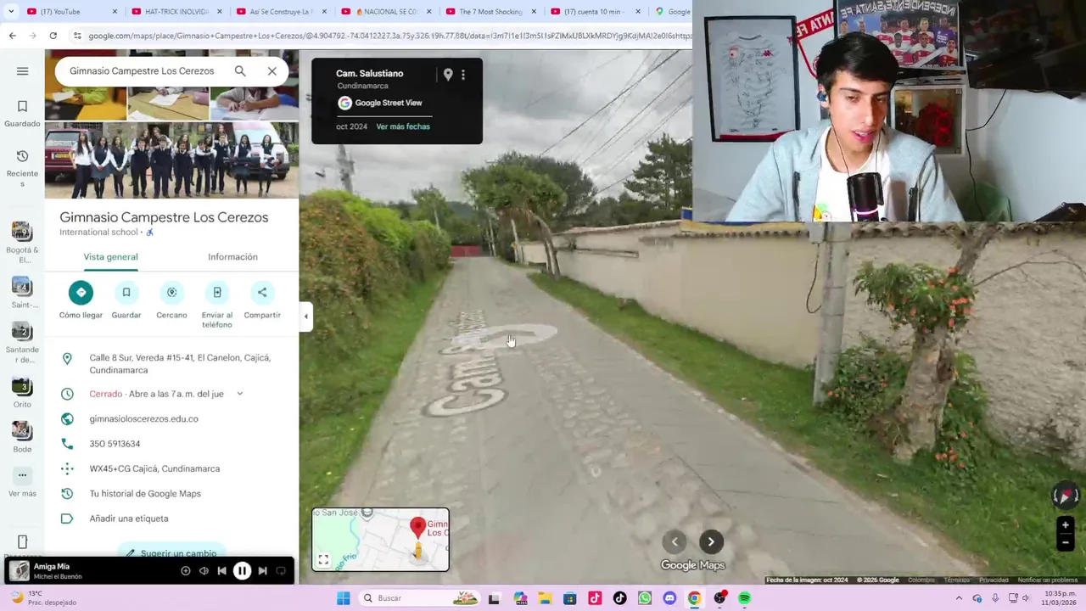Image resolution: width=1086 pixels, height=611 pixels.
Task: Open the Google Maps hamburger menu
Action: pos(23,71)
